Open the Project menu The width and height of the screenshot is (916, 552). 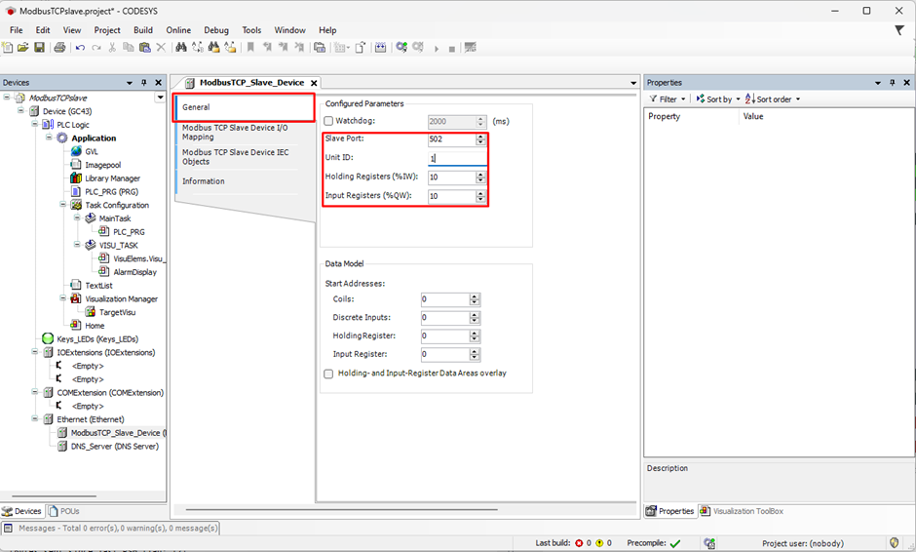[x=107, y=30]
